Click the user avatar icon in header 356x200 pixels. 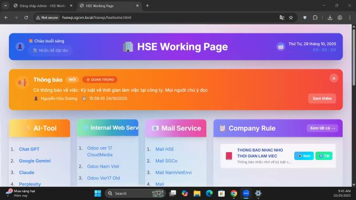pyautogui.click(x=20, y=47)
